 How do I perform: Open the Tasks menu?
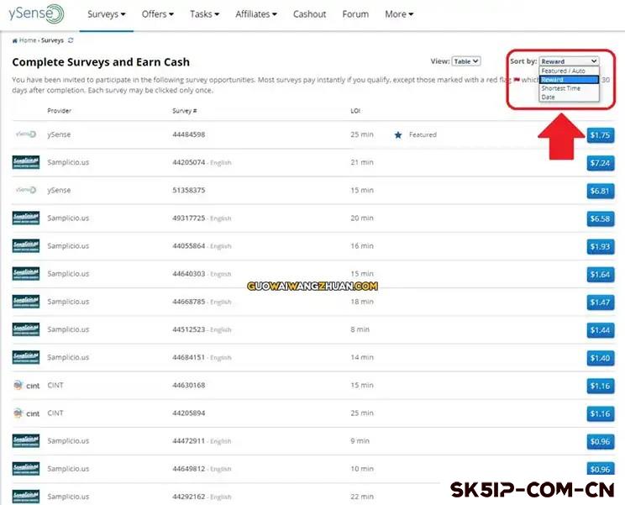(204, 14)
